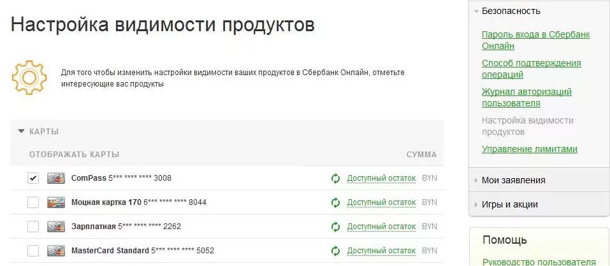This screenshot has width=610, height=266.
Task: Click the Зарплатная card thumbnail icon
Action: 56,227
